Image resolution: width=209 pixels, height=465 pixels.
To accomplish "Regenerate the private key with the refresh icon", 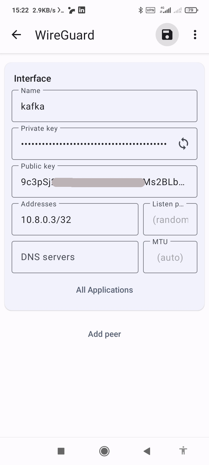I will pyautogui.click(x=183, y=144).
